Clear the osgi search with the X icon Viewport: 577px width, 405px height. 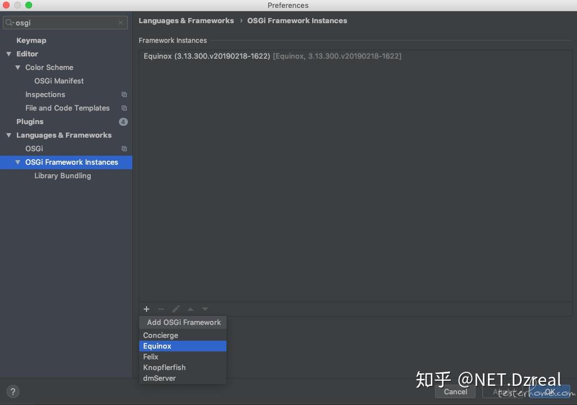[120, 23]
